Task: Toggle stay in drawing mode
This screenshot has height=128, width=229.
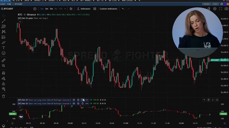Action: tap(4, 79)
